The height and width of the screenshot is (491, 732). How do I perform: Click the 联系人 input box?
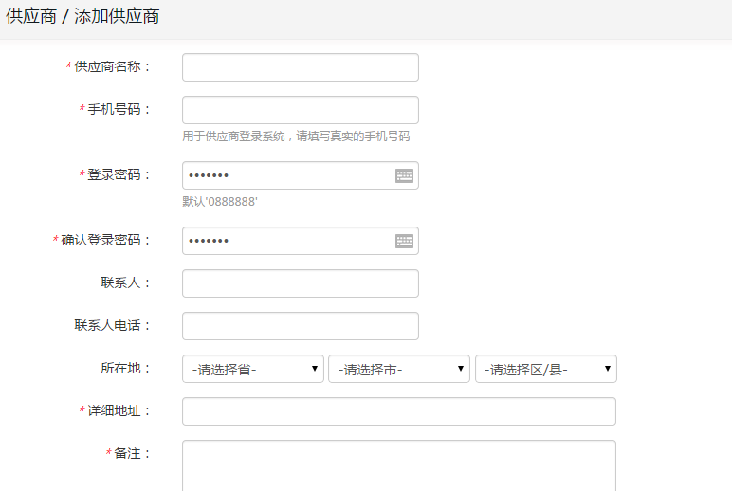tap(300, 283)
